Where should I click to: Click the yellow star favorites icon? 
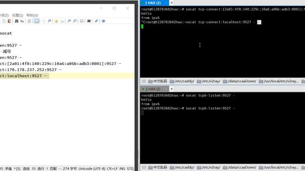click(56, 21)
